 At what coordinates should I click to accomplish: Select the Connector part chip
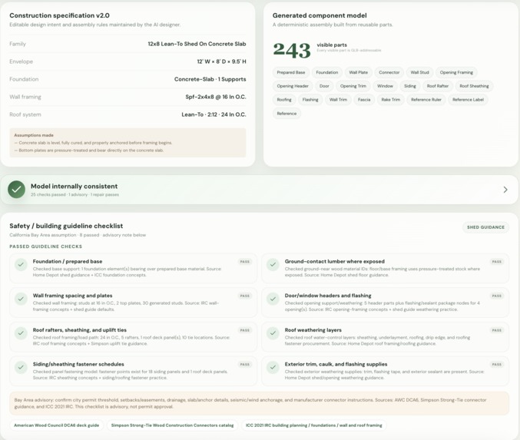point(389,72)
